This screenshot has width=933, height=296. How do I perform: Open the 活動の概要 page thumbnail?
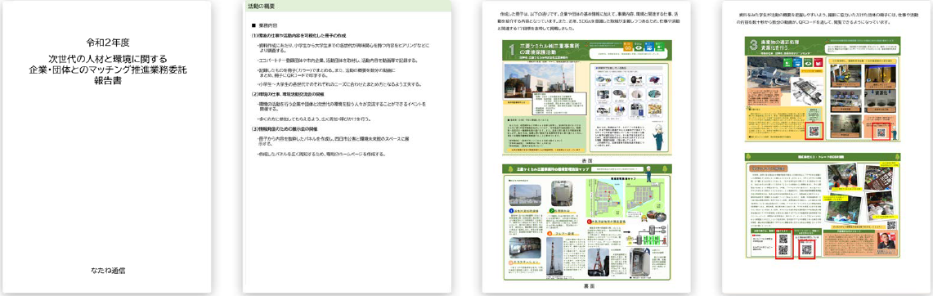348,146
